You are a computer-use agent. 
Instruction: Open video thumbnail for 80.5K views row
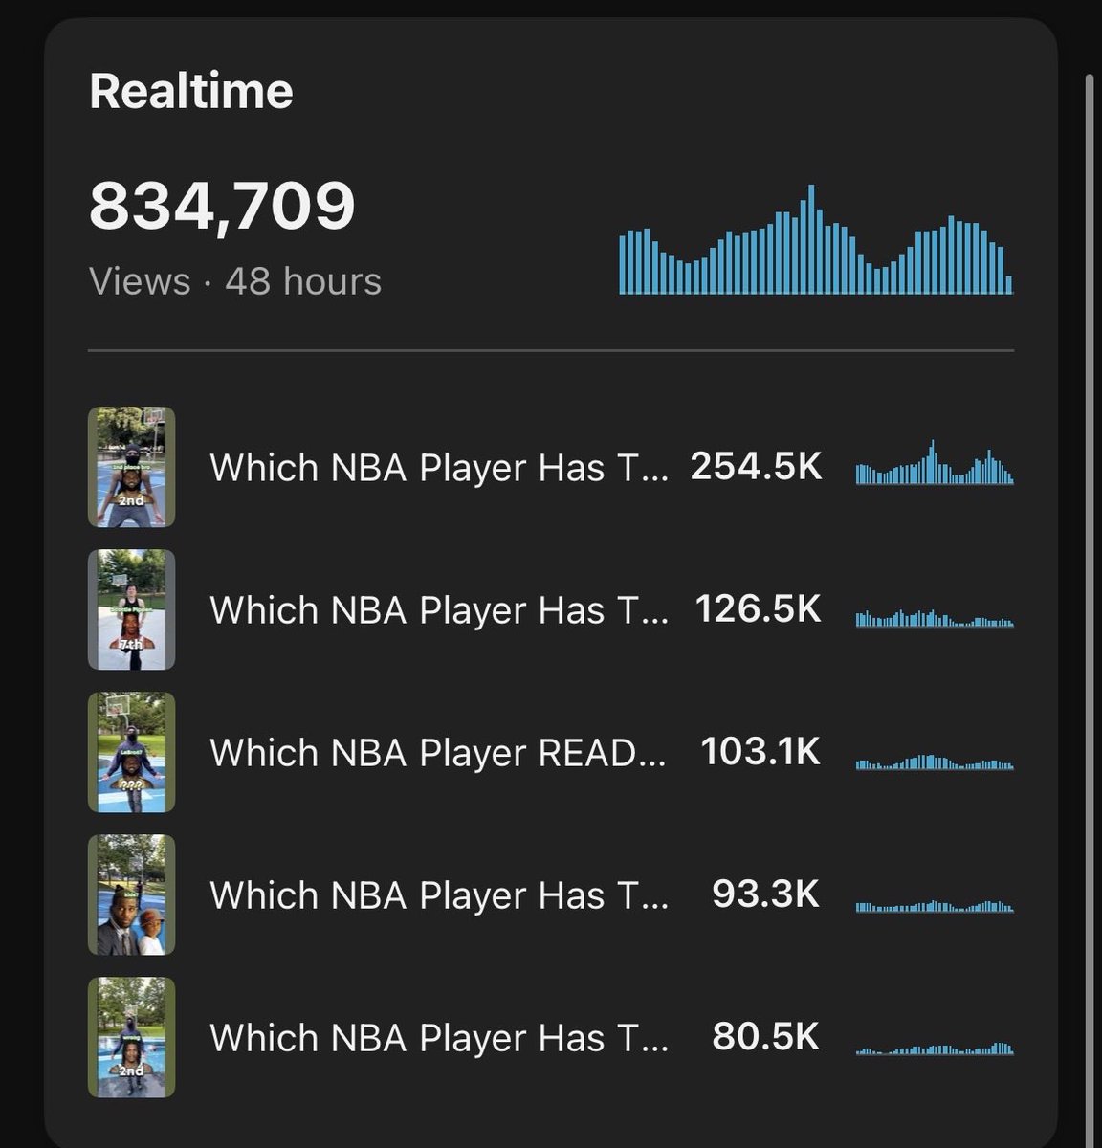(x=131, y=1037)
